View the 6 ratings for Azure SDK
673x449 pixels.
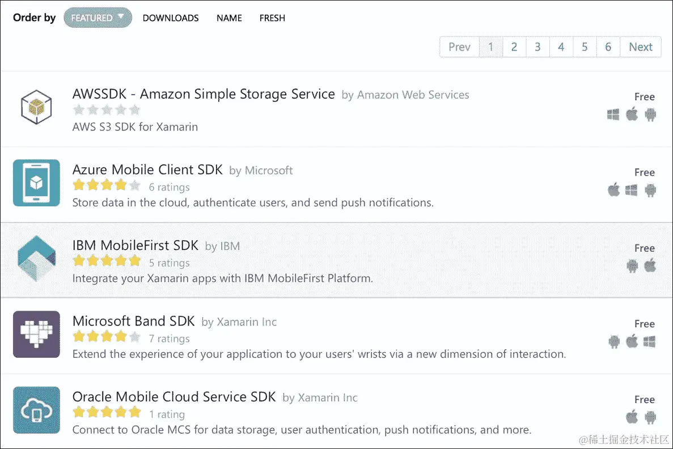pos(169,187)
